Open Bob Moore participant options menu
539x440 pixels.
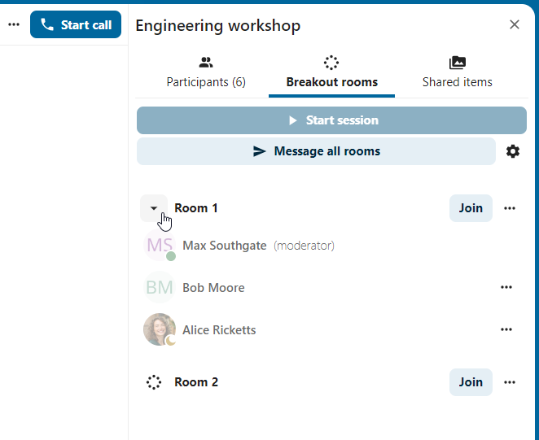[x=506, y=287]
